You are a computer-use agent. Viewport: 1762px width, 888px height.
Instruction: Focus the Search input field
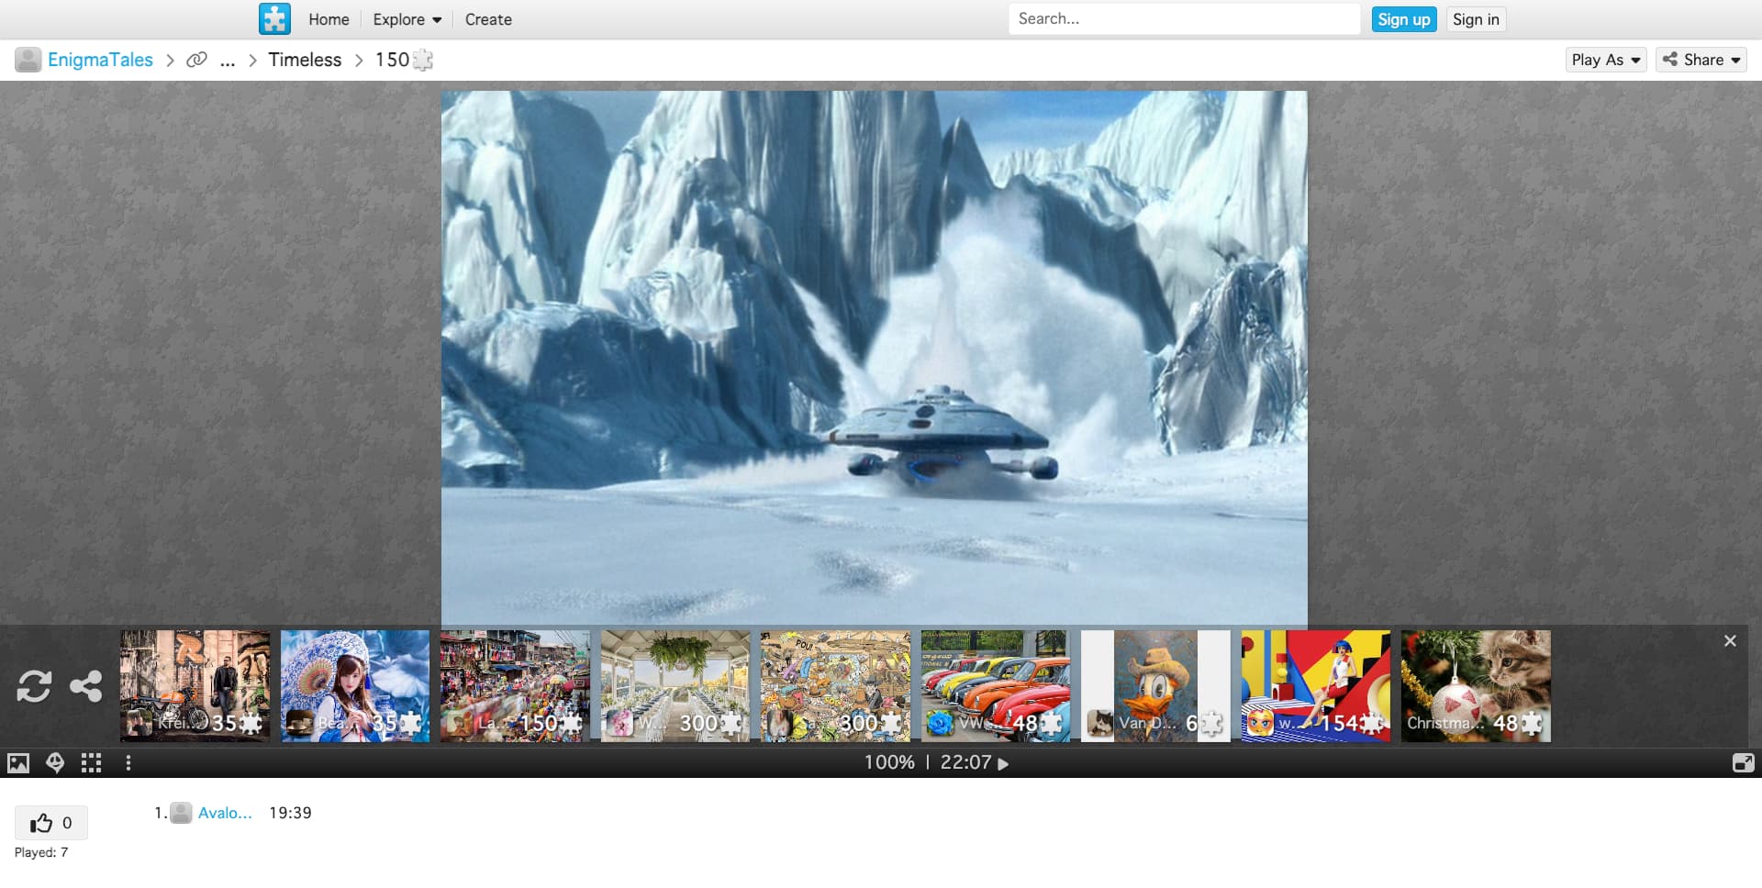tap(1184, 19)
